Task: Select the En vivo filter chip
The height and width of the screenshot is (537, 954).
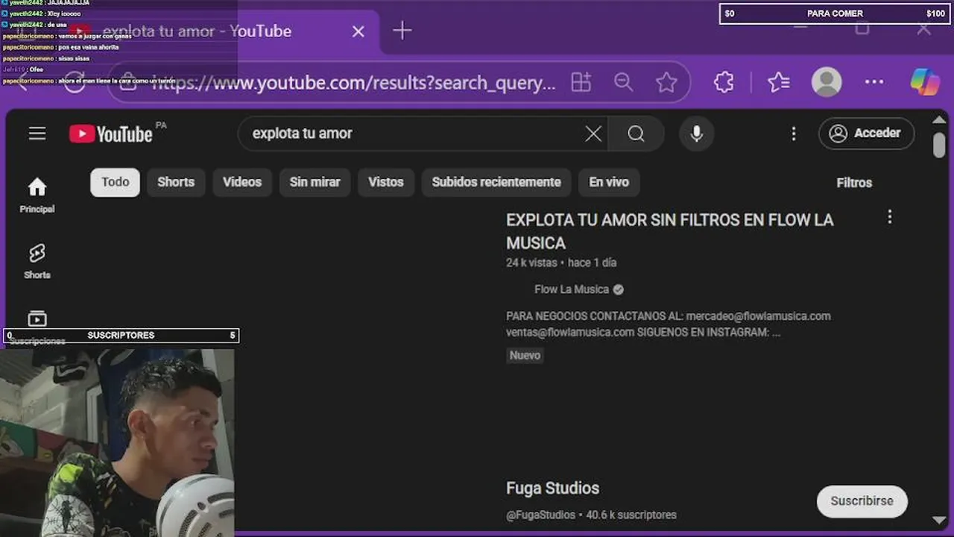Action: tap(609, 182)
